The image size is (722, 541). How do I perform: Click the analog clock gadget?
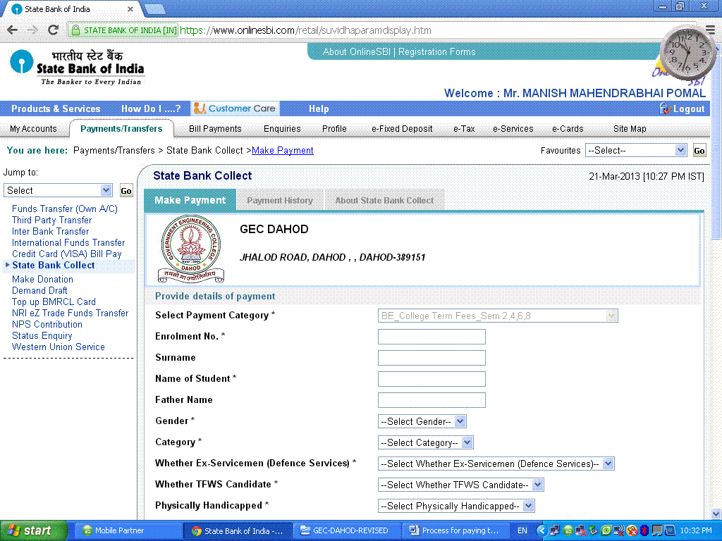coord(687,52)
